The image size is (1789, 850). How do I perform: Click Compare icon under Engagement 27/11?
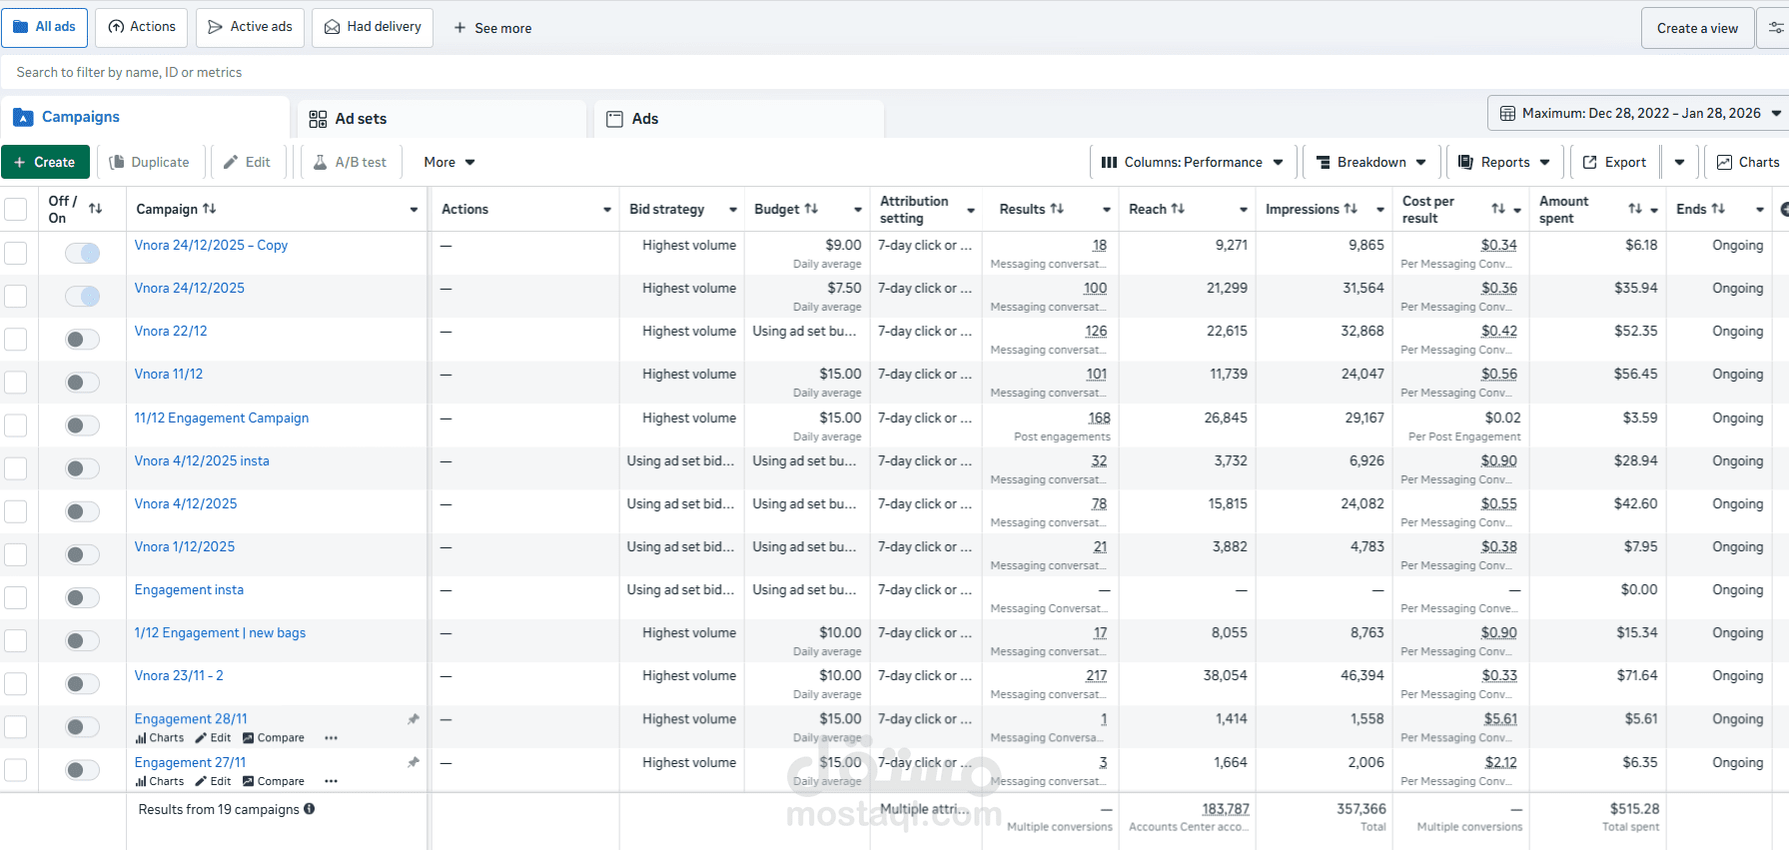tap(249, 781)
